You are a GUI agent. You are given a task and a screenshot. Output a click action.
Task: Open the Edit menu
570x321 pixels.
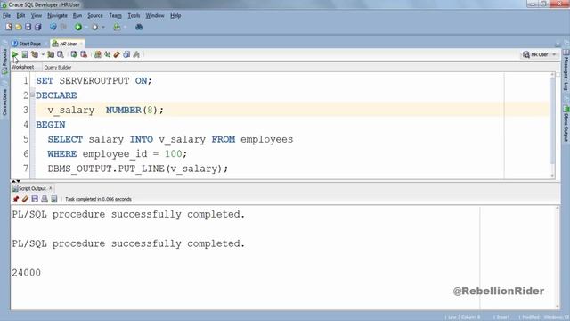click(20, 16)
